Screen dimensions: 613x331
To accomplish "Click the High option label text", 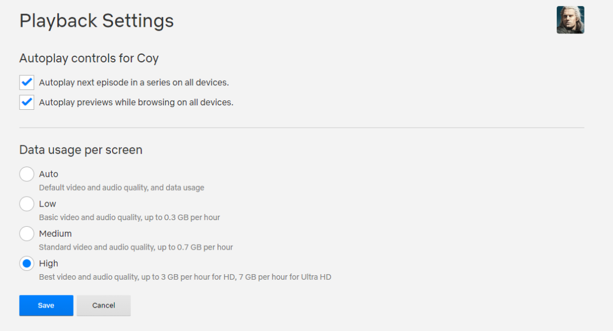I will coord(50,263).
